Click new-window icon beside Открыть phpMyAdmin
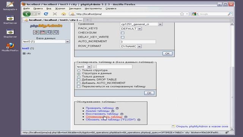The image size is (243, 137). pos(173,126)
